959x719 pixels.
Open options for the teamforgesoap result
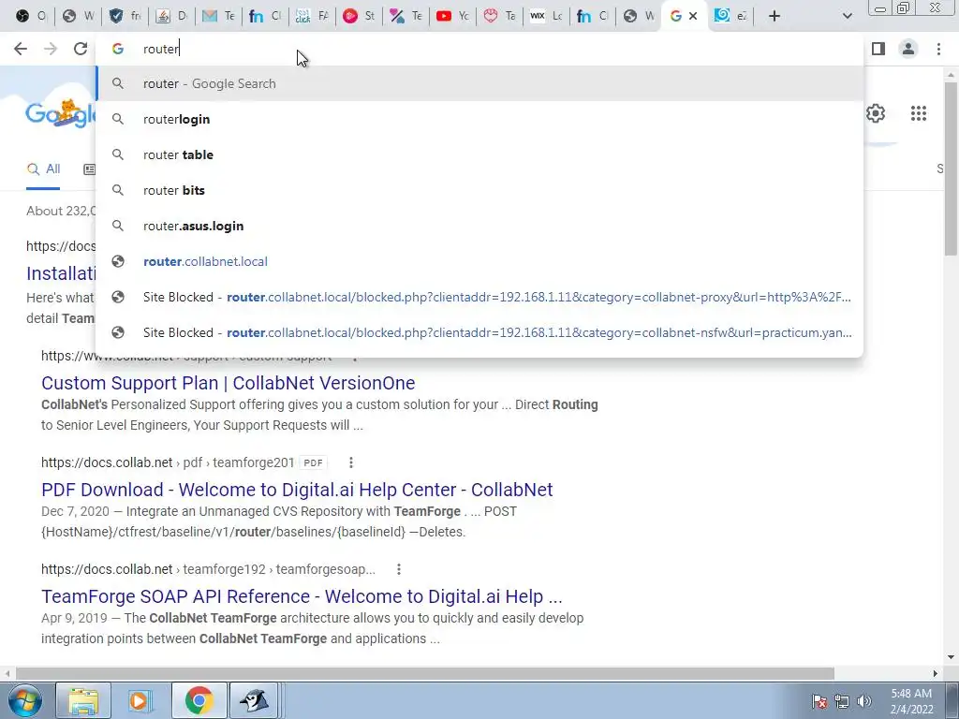click(399, 569)
